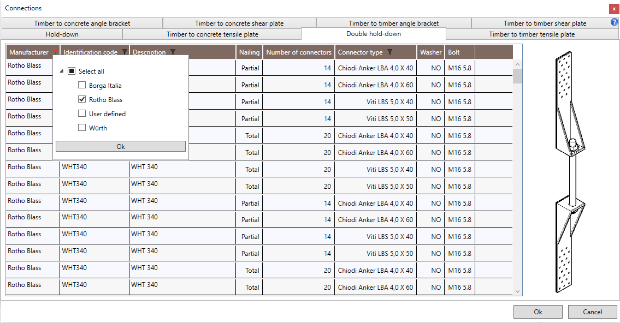Click the first row's NO washer cell
Screen dimensions: 620x323
pos(430,68)
